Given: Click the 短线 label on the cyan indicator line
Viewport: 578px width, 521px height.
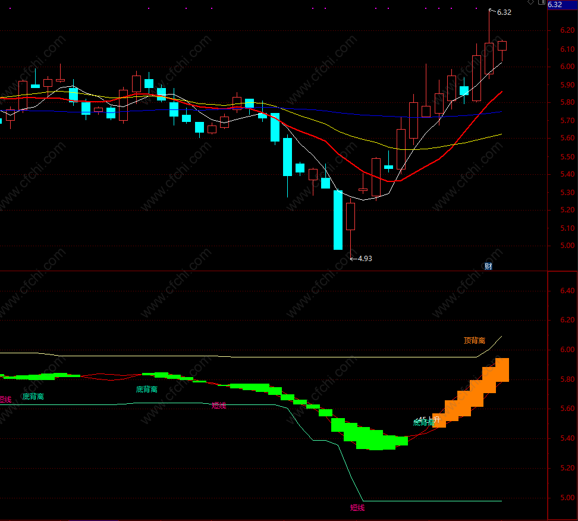Looking at the screenshot, I should [x=219, y=406].
